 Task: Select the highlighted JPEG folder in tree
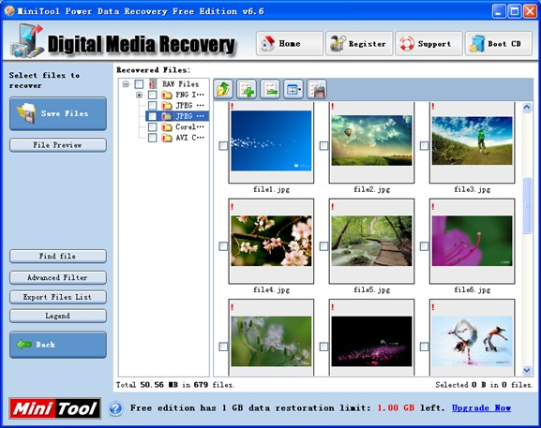click(x=177, y=116)
